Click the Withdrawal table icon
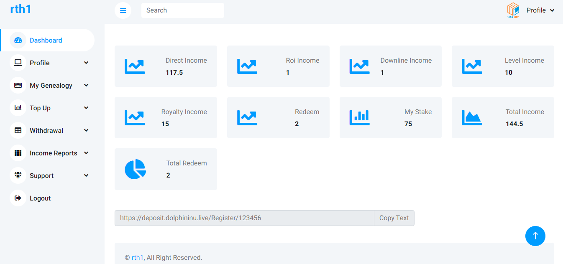Image resolution: width=563 pixels, height=264 pixels. 18,131
